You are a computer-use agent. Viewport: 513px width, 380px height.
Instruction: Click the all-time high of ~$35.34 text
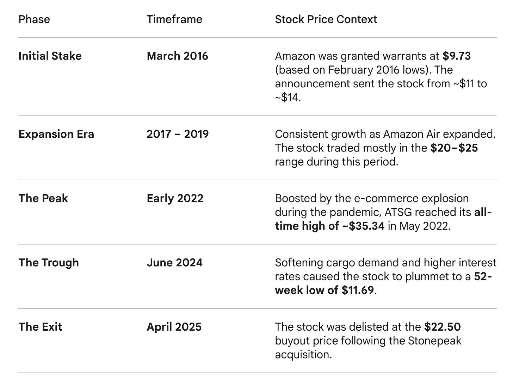pos(383,219)
